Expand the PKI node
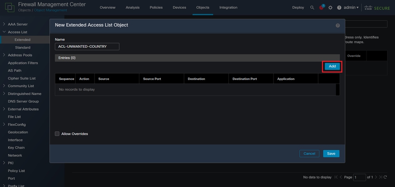 pos(4,163)
